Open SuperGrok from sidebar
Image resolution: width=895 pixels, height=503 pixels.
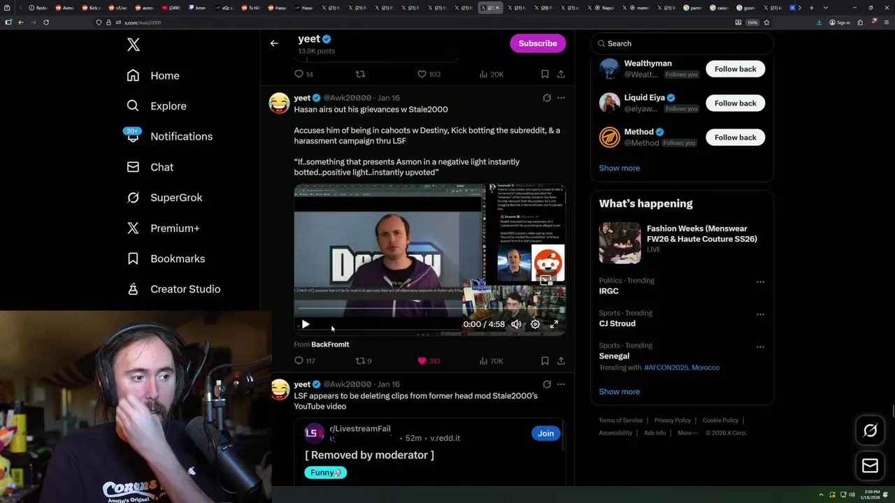pos(164,198)
